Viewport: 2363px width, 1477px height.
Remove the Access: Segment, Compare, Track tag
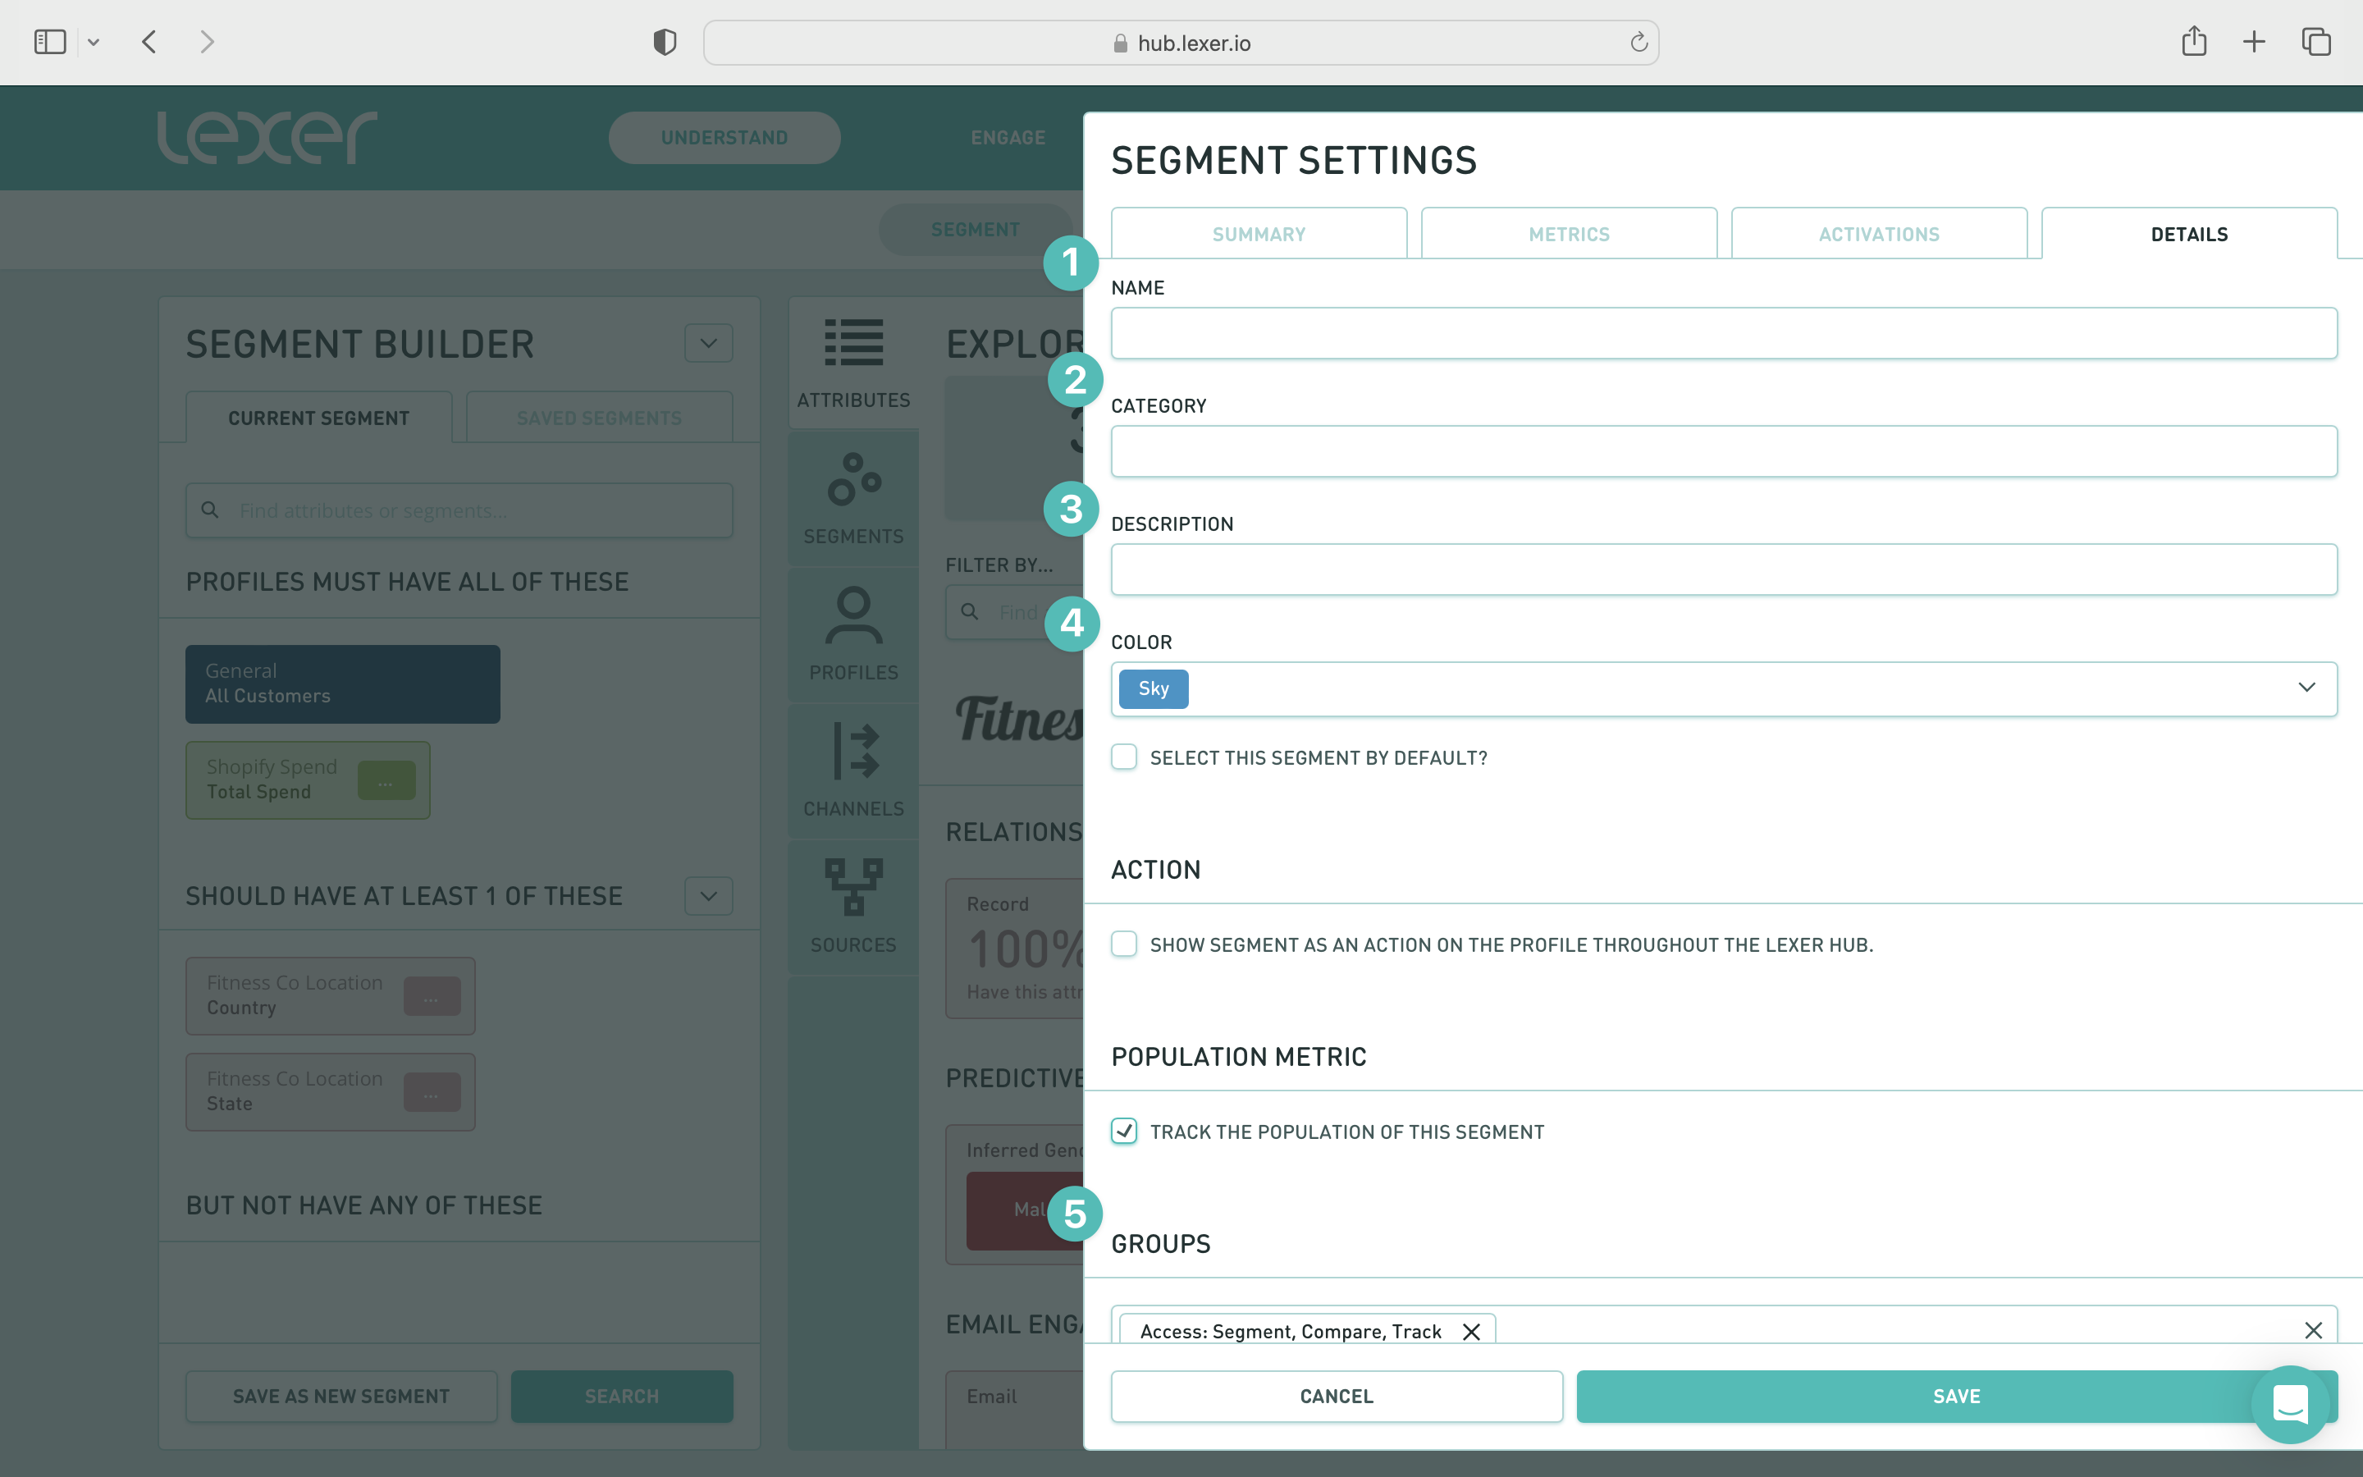tap(1471, 1332)
